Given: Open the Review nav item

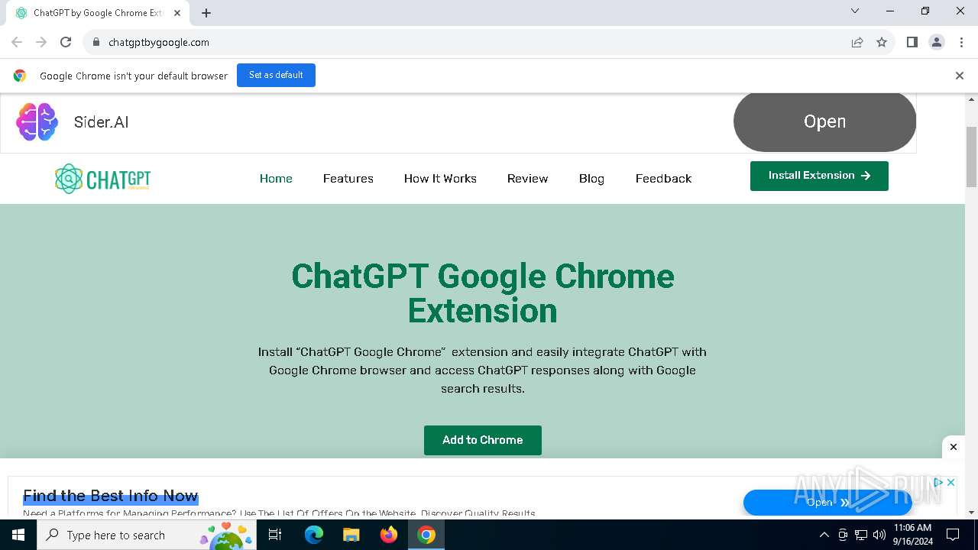Looking at the screenshot, I should [x=528, y=179].
